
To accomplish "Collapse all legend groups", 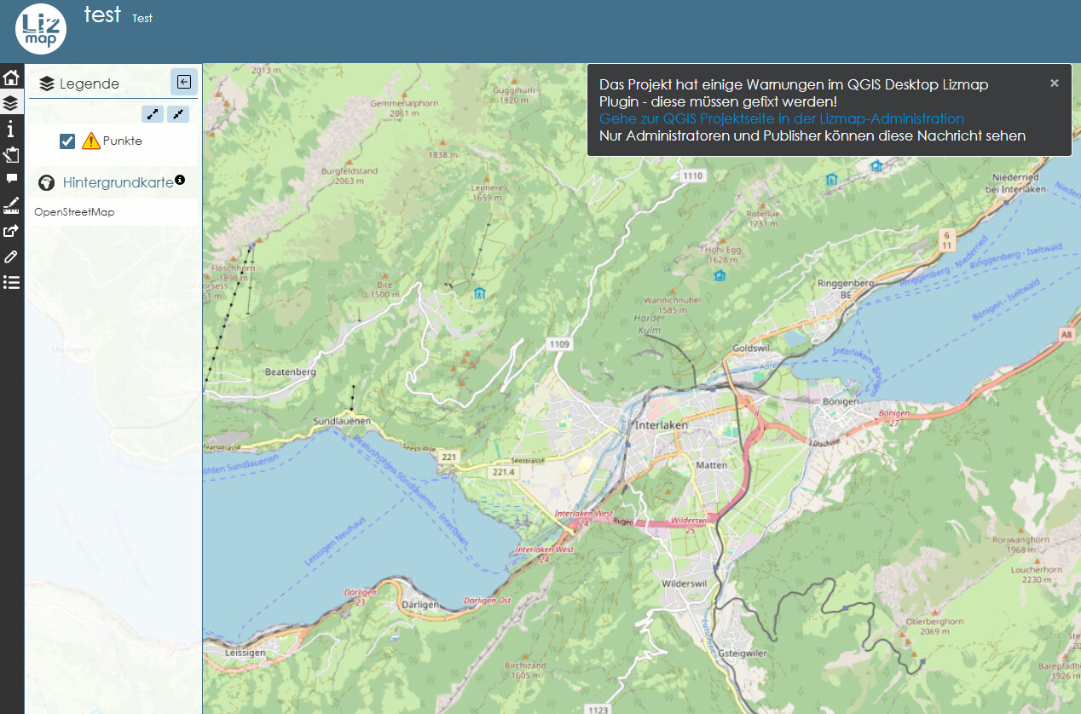I will pos(178,113).
